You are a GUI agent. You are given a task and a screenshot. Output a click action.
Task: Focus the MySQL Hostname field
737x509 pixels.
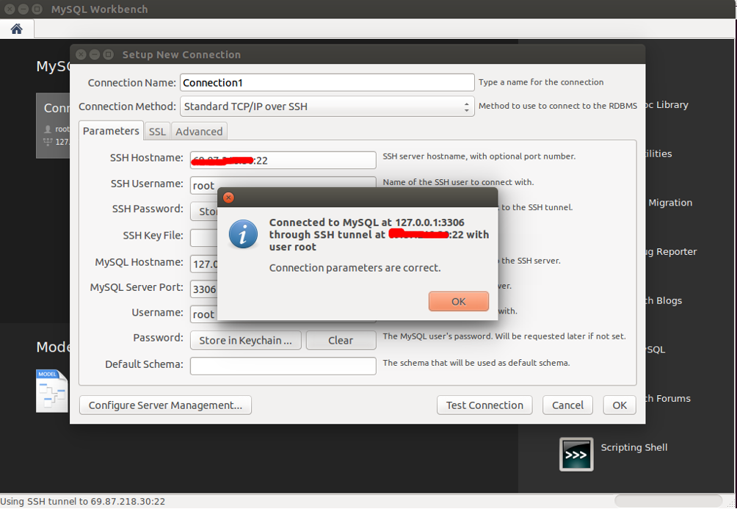tap(204, 264)
